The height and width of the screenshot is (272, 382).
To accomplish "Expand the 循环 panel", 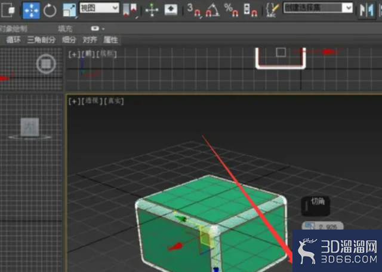I will [x=14, y=40].
